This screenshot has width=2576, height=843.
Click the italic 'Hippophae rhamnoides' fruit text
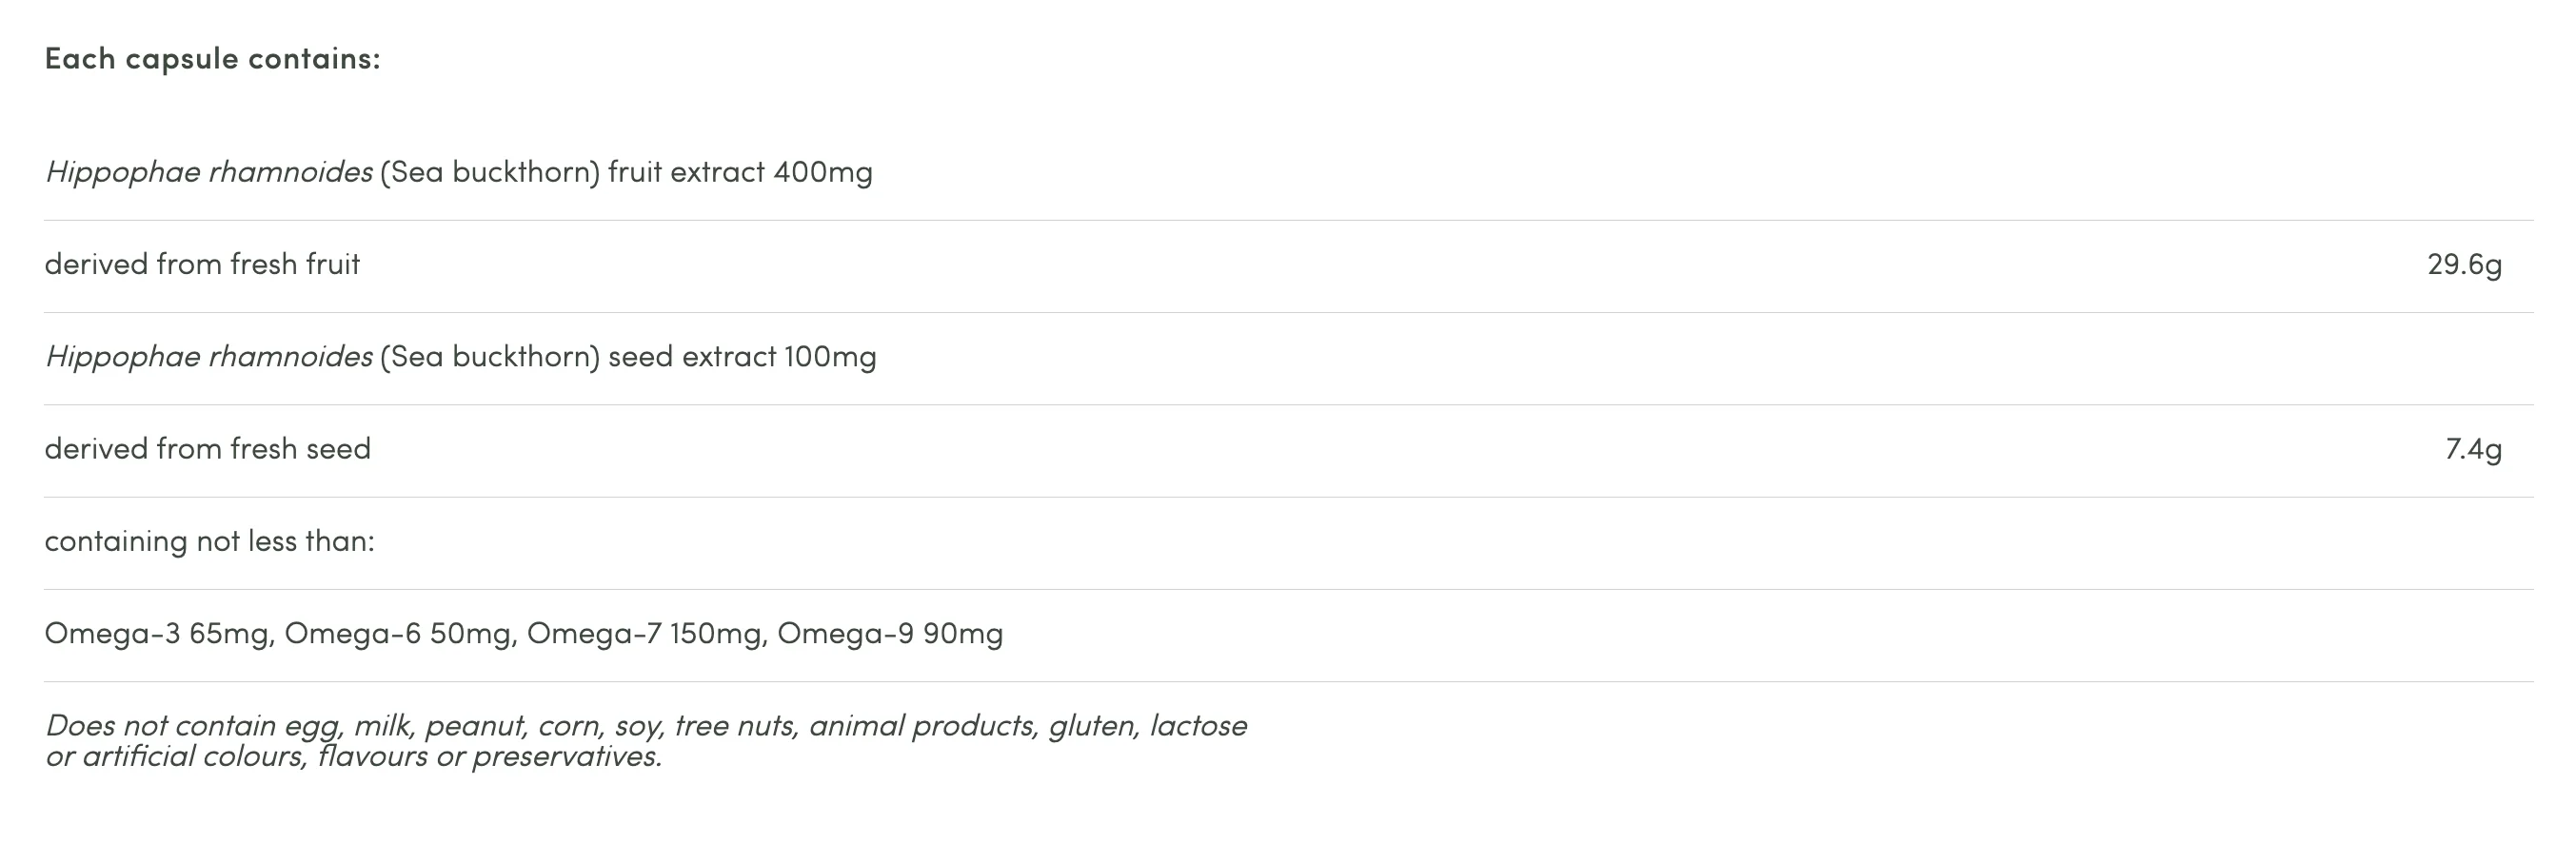point(209,173)
